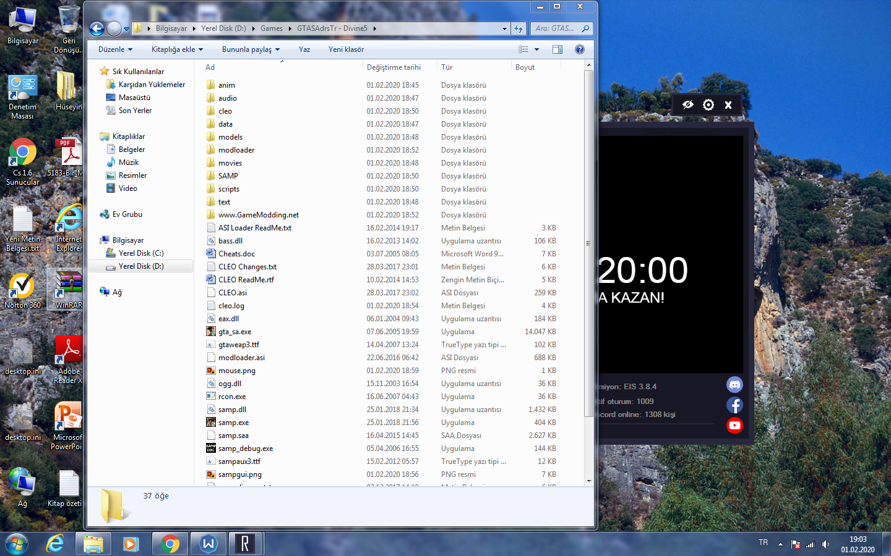
Task: Click the refresh button beside address bar
Action: pos(519,28)
